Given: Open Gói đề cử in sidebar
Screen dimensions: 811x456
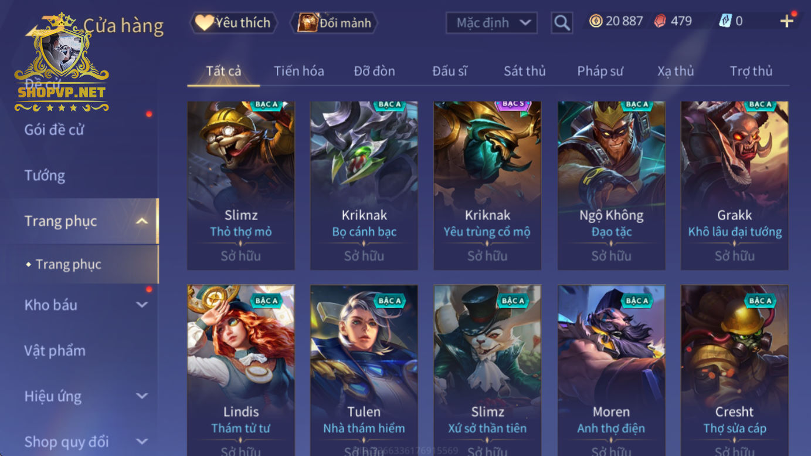Looking at the screenshot, I should coord(54,130).
